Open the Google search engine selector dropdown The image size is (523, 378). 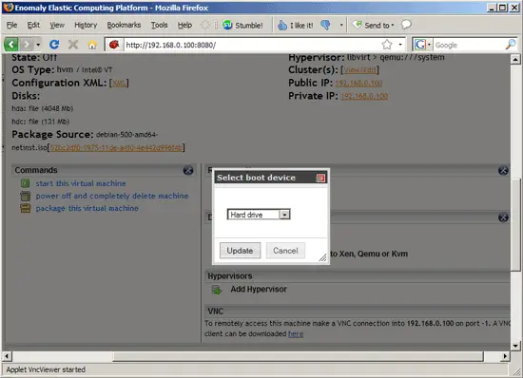422,45
